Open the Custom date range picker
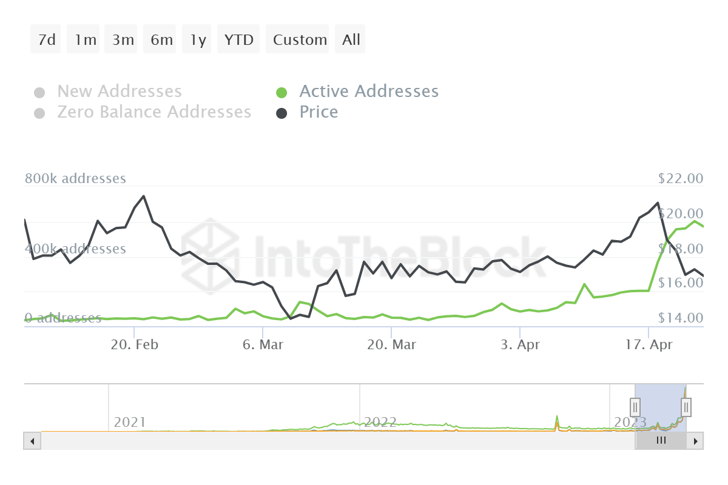728x485 pixels. pos(300,40)
